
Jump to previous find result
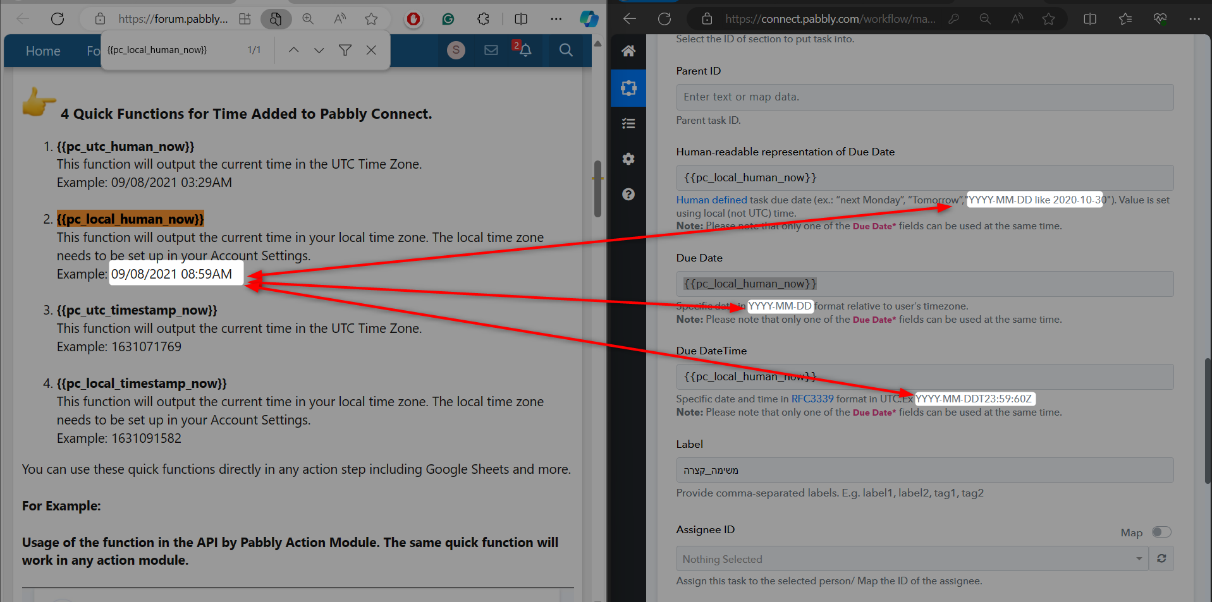(294, 50)
